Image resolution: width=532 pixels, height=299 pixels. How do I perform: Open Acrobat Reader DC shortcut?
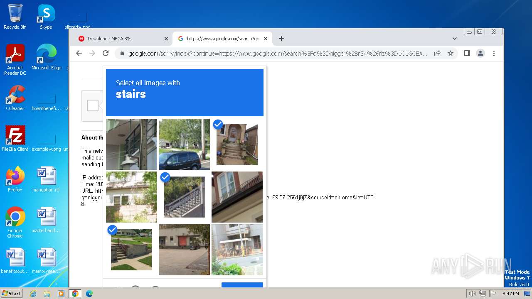pos(15,60)
